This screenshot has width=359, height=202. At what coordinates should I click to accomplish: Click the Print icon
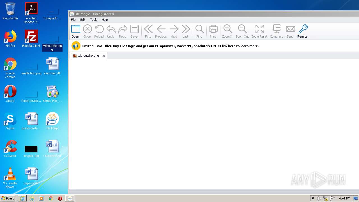[x=213, y=29]
